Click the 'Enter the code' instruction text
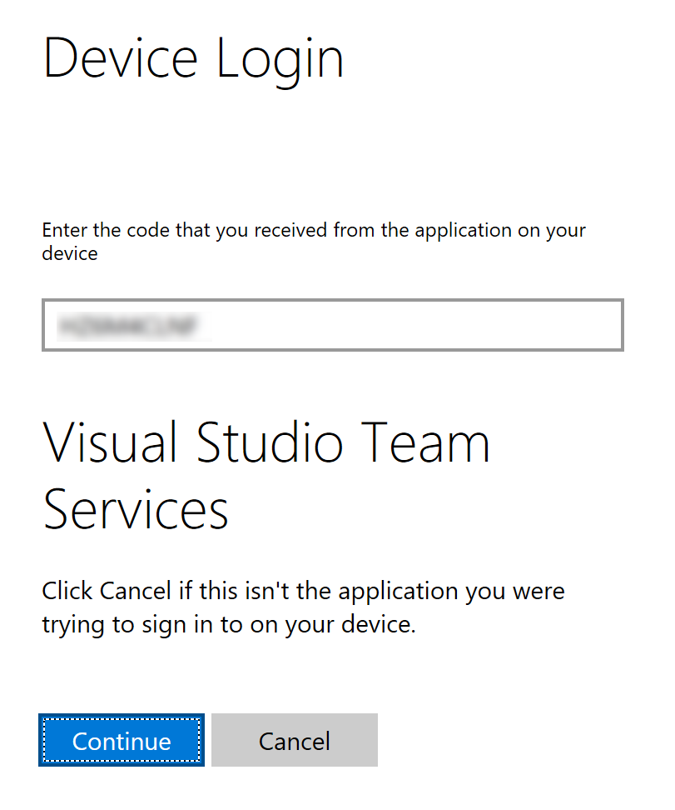675x810 pixels. click(x=314, y=230)
